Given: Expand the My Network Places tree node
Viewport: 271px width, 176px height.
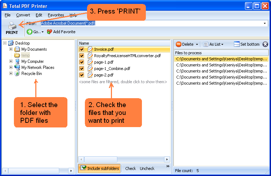Looking at the screenshot, I should [11, 67].
